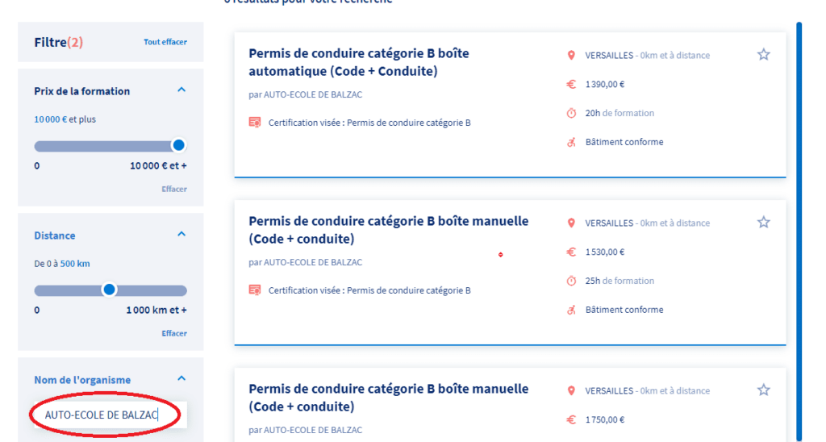Click the Distance filter heading

click(55, 236)
